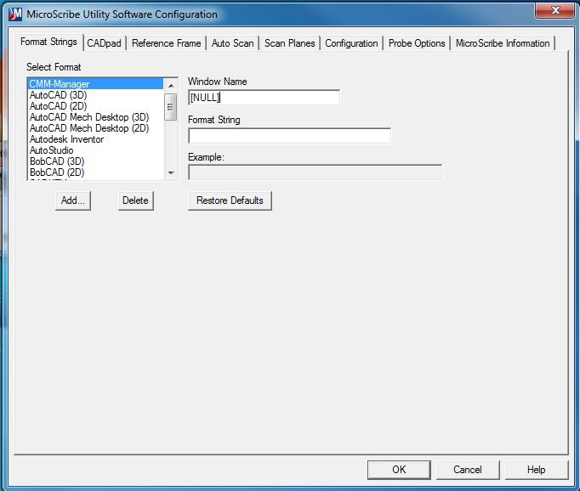Pick BobCAD (2D) from format list
This screenshot has width=580, height=491.
(x=95, y=172)
